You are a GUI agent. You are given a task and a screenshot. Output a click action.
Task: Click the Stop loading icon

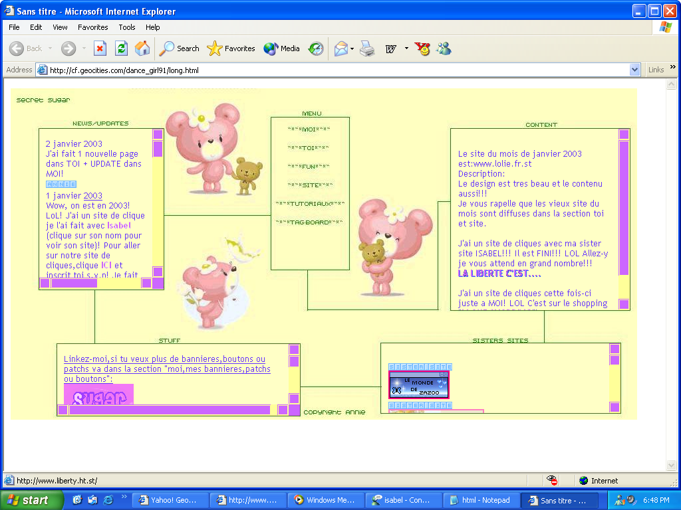[x=100, y=48]
